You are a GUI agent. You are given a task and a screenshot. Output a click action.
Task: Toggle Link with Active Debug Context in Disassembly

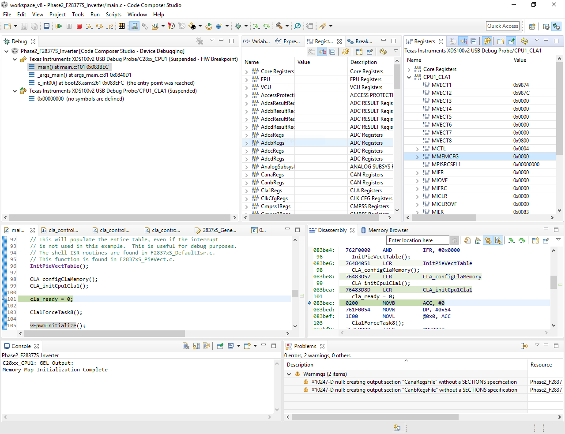(x=488, y=241)
